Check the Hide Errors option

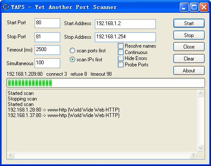coord(120,58)
